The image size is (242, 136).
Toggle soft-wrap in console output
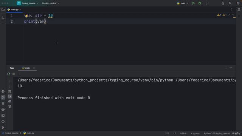tap(10, 91)
